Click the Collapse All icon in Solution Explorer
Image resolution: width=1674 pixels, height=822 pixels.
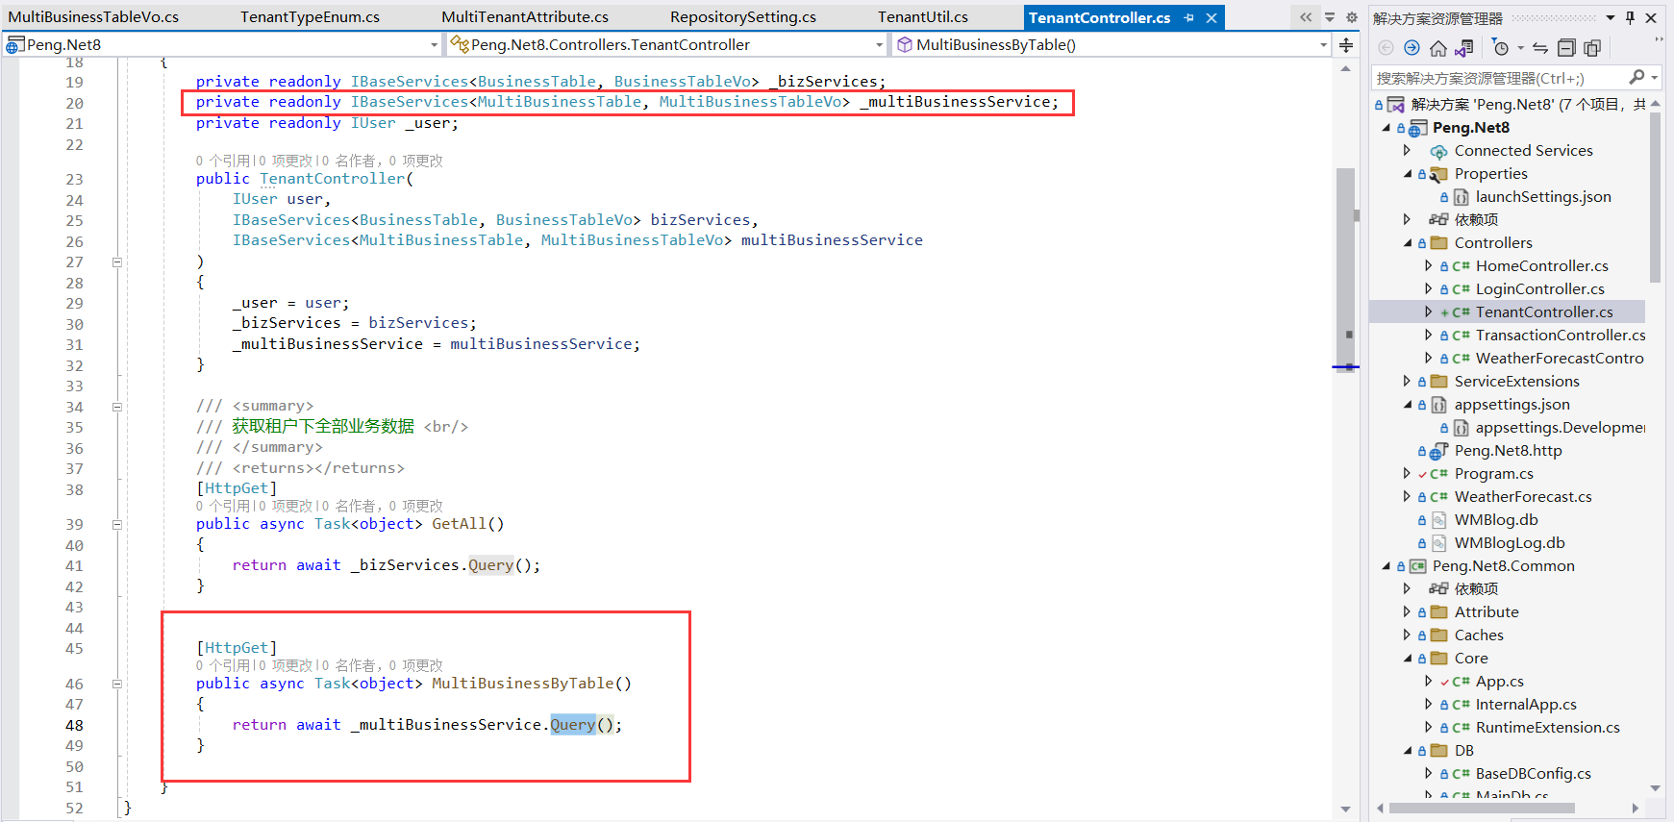click(1566, 48)
